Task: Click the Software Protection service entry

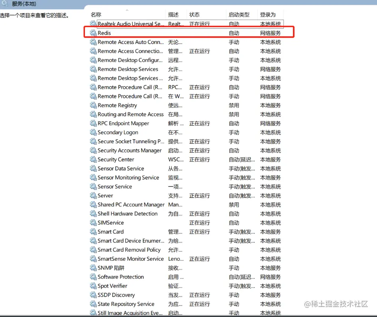Action: click(x=120, y=277)
